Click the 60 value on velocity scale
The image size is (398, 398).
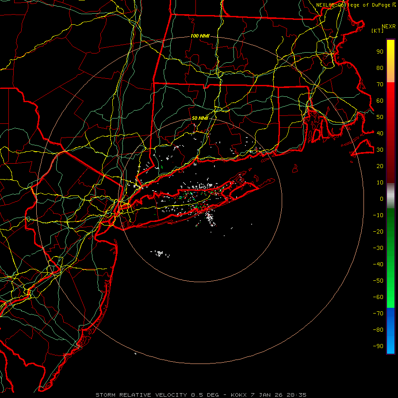(380, 100)
